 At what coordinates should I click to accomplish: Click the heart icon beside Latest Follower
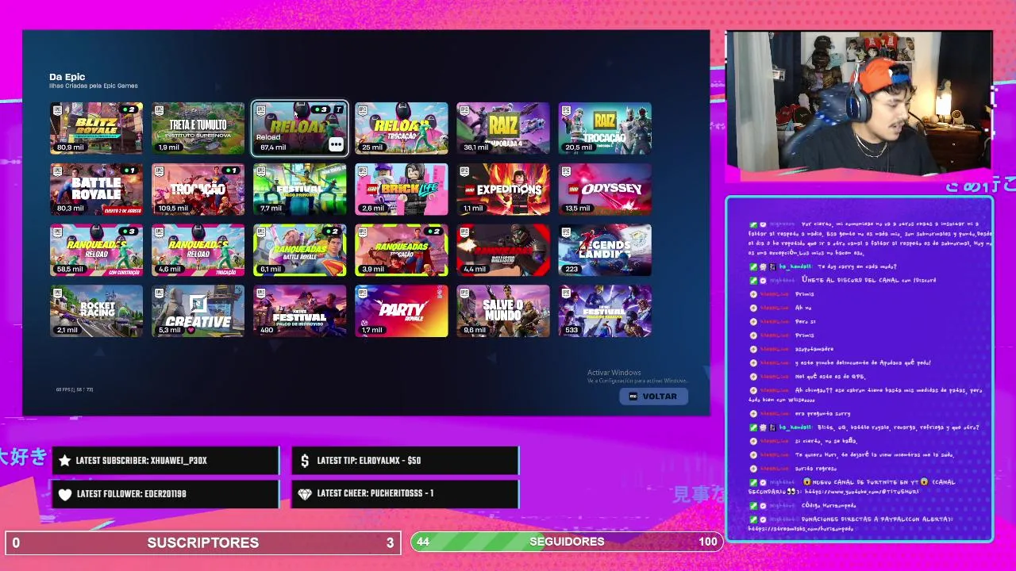coord(65,494)
